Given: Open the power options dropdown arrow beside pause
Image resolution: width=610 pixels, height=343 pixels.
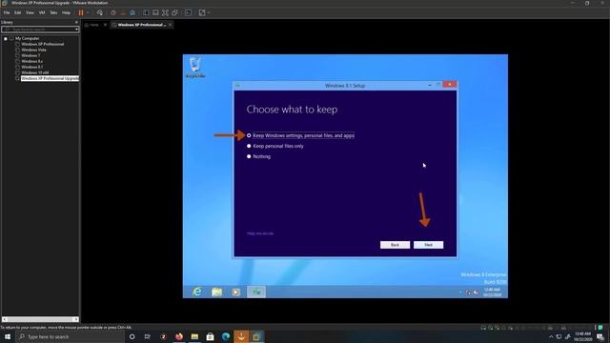Looking at the screenshot, I should [88, 12].
